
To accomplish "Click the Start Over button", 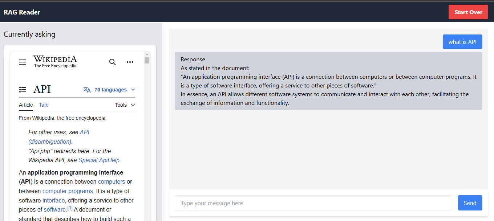I will [468, 12].
